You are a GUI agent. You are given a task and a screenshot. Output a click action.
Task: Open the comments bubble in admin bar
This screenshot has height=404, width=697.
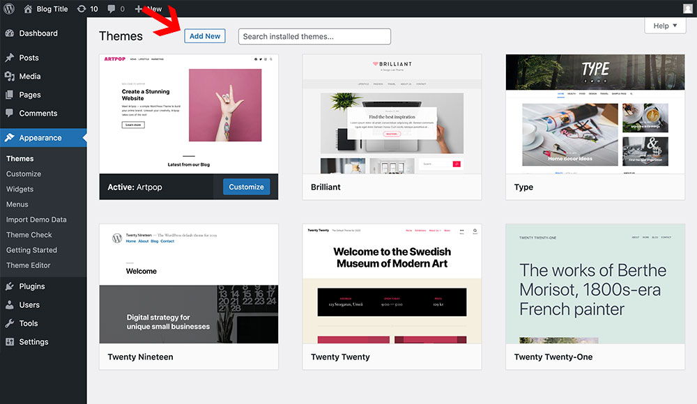tap(111, 8)
